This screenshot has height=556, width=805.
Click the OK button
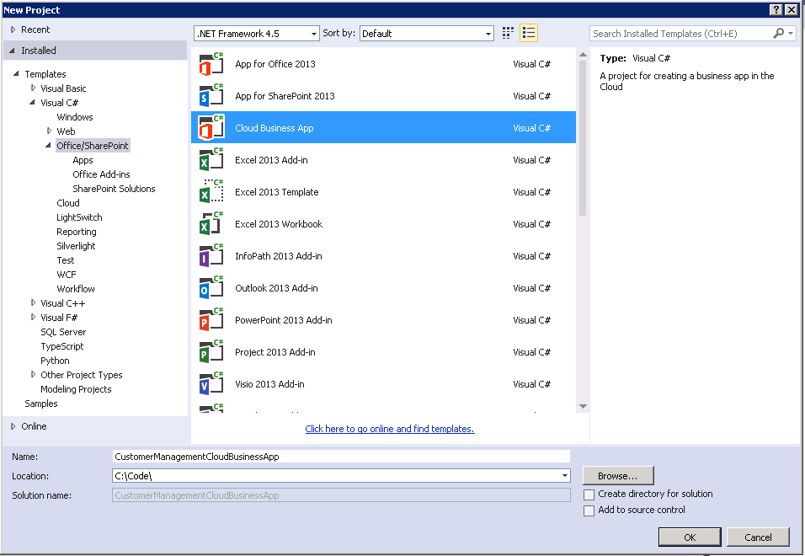[690, 537]
